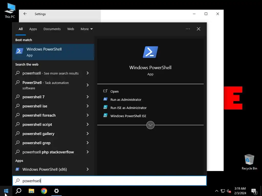
Task: Click the Settings gear on the taskbar
Action: coord(57,191)
